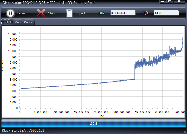Screen dimensions: 187x134
Task: Switch to the Map tab
Action: point(17,22)
